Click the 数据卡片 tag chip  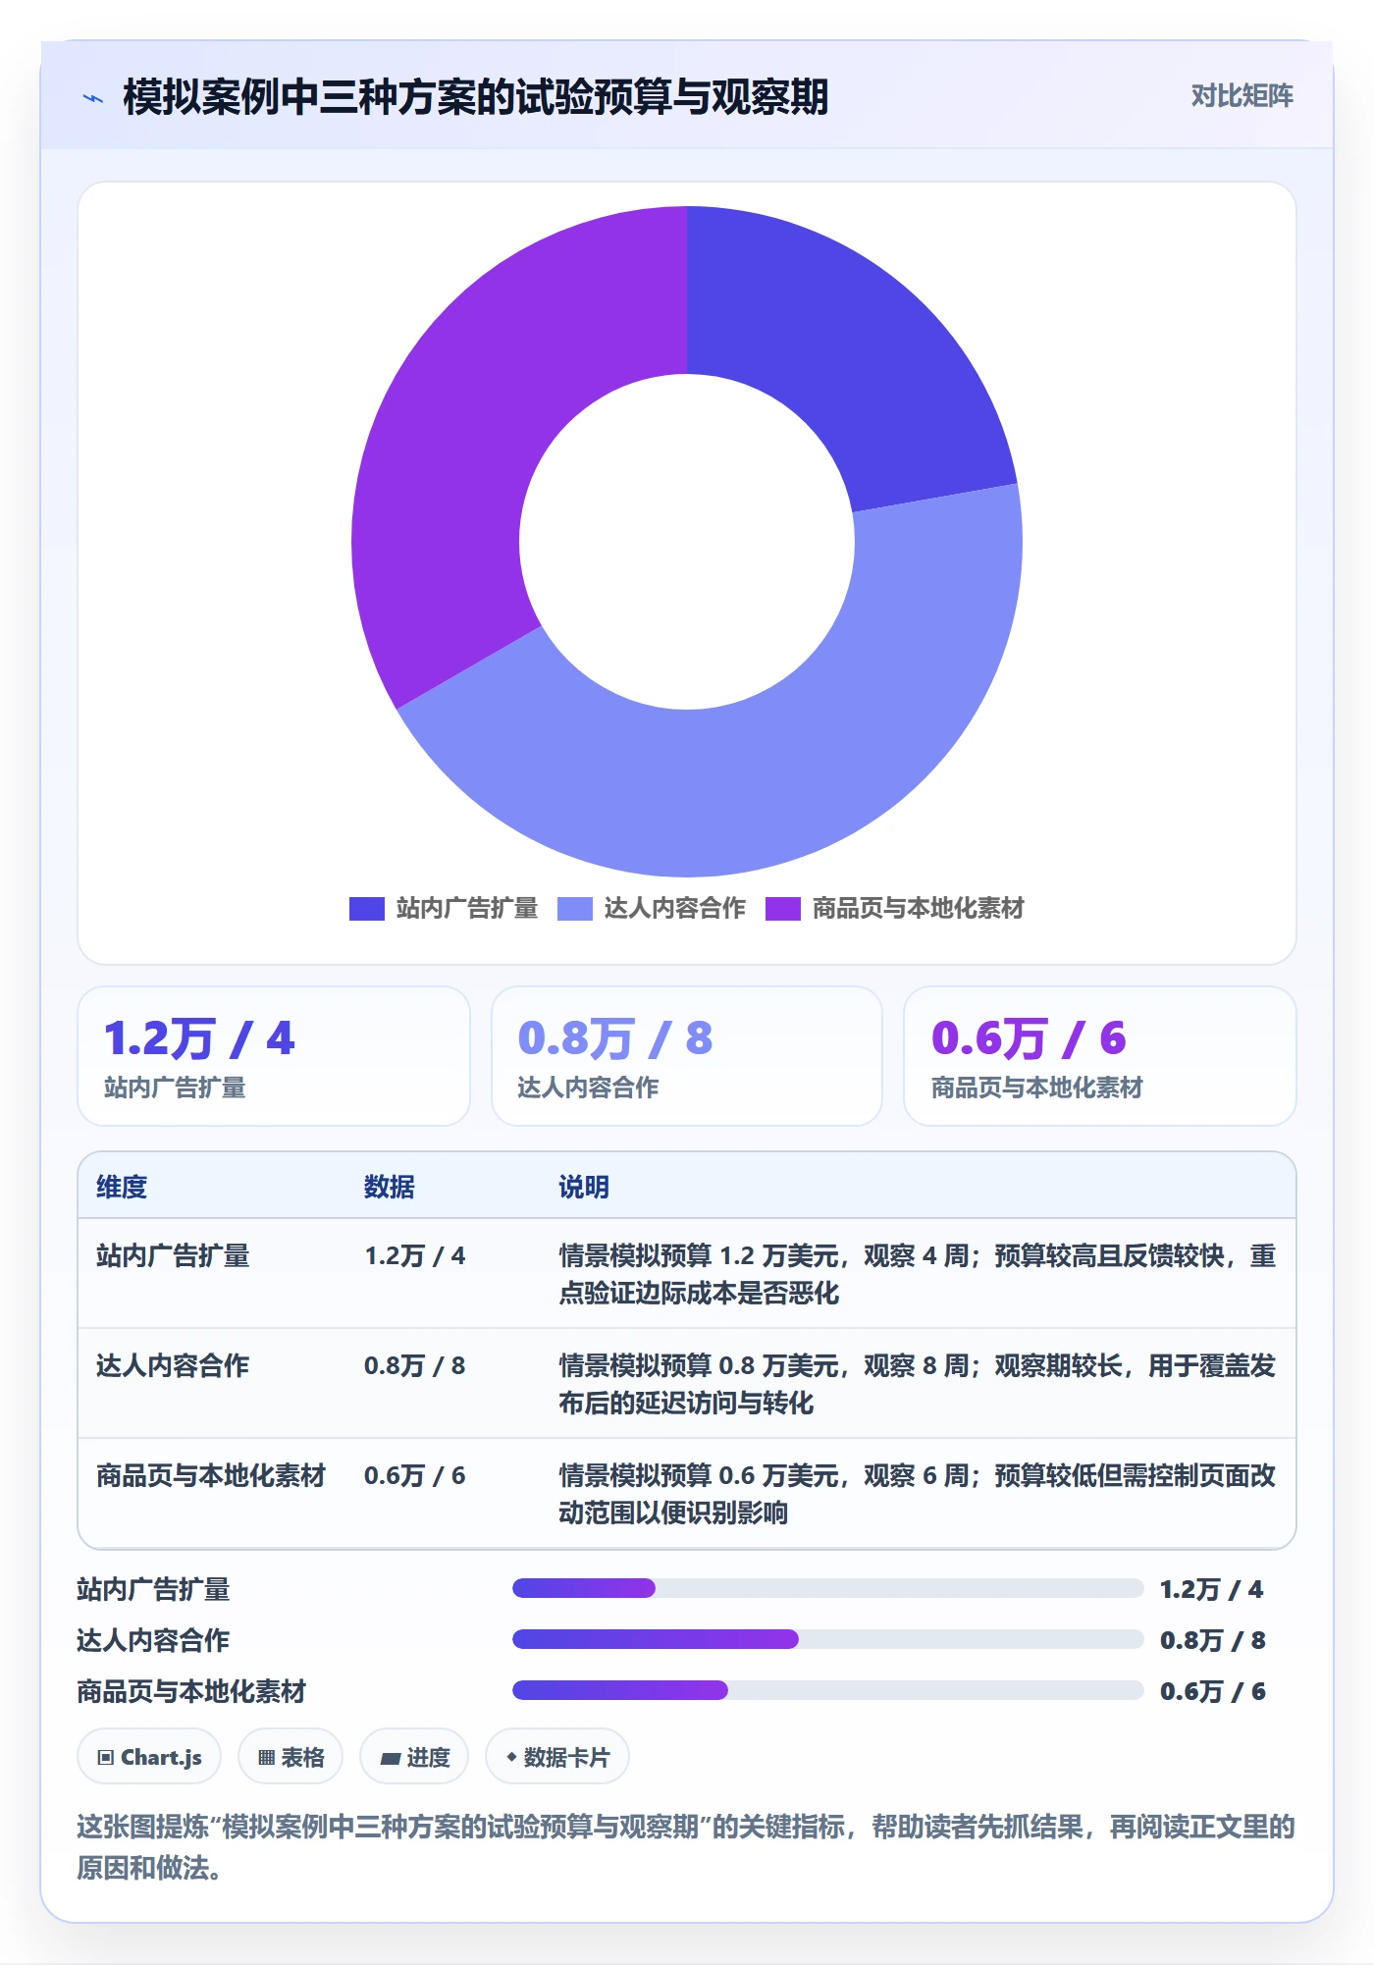(557, 1757)
